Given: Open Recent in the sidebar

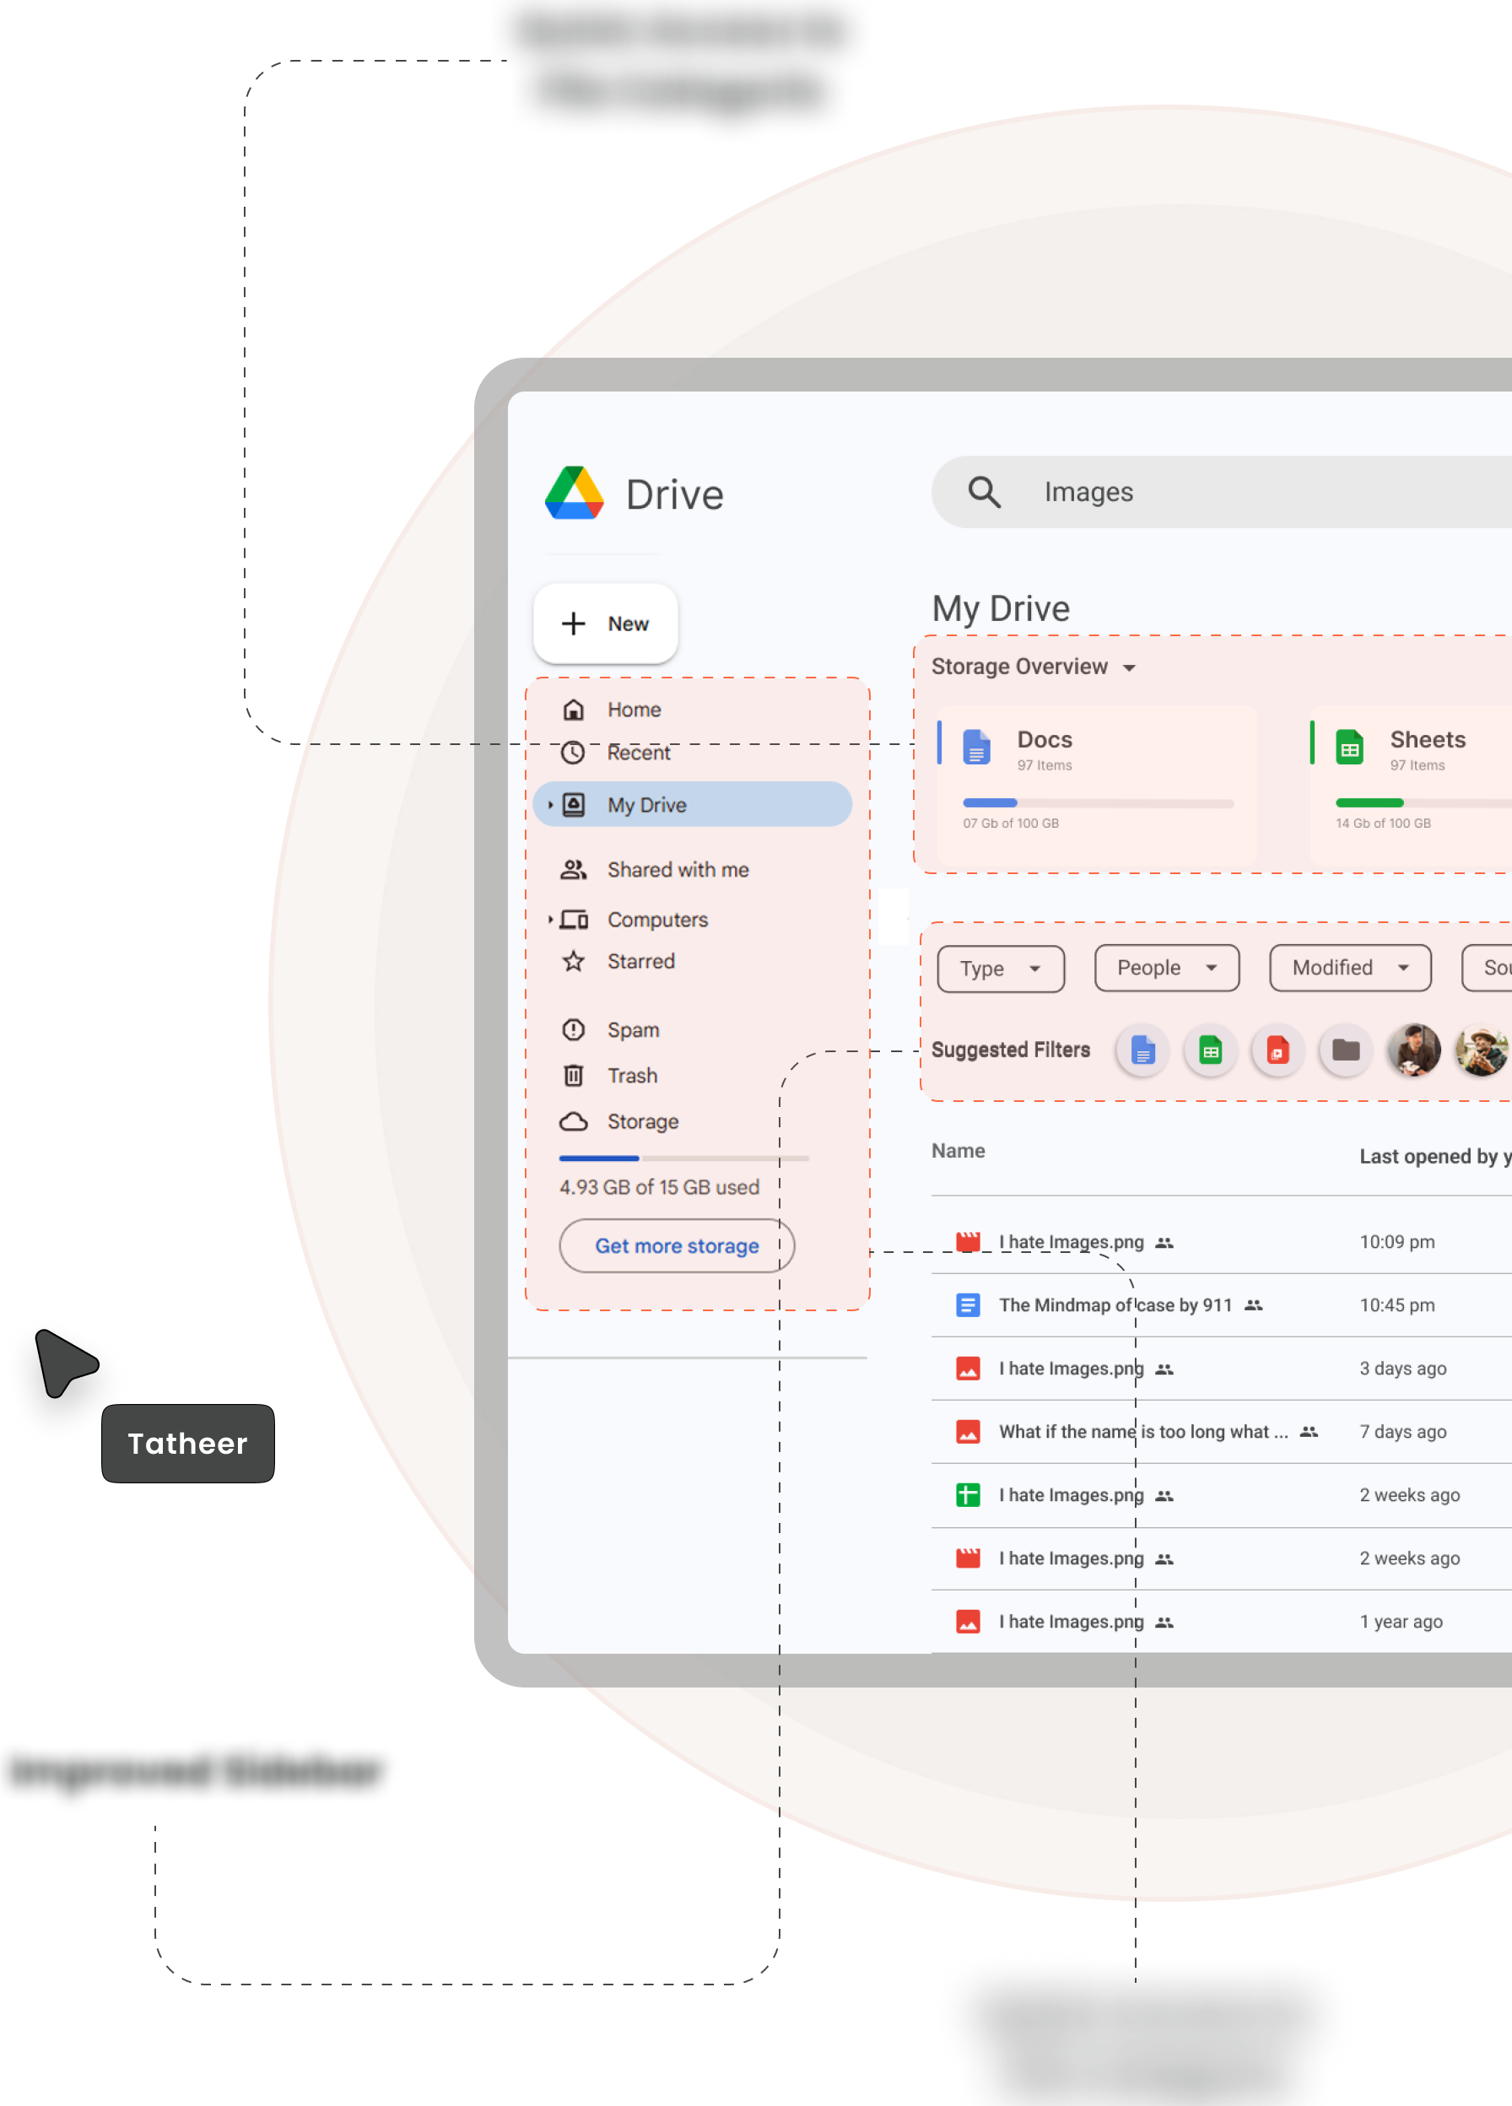Looking at the screenshot, I should tap(639, 752).
